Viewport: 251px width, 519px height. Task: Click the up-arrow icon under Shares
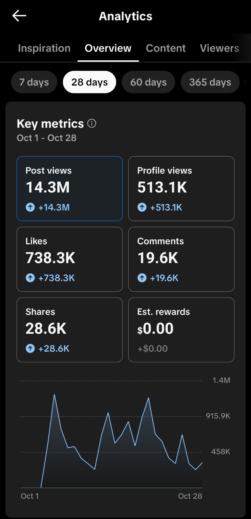click(x=30, y=348)
